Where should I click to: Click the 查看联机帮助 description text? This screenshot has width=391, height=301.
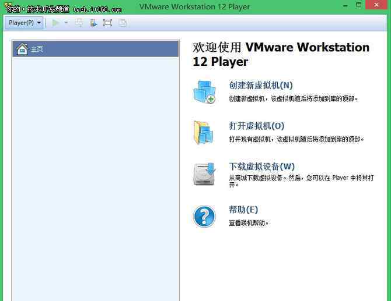coord(249,223)
